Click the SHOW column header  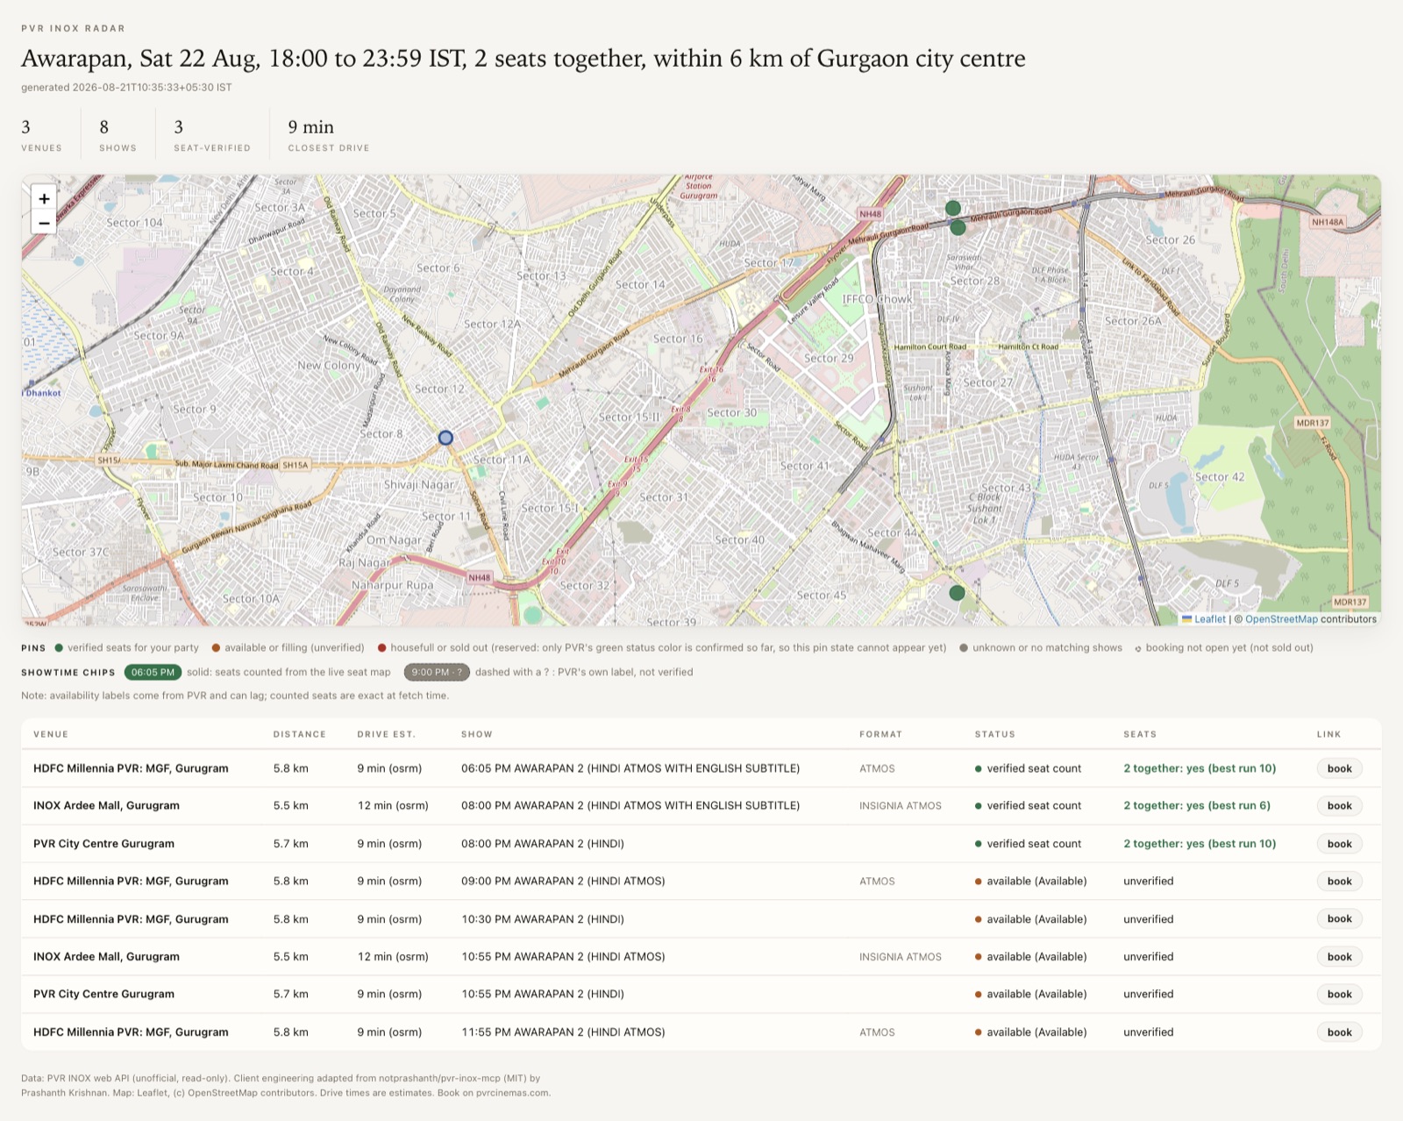[477, 734]
